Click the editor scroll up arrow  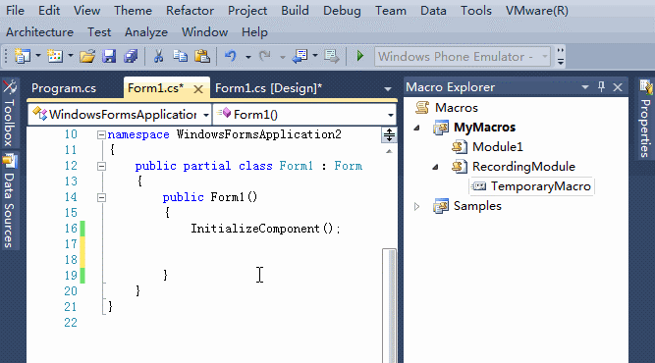pyautogui.click(x=389, y=151)
